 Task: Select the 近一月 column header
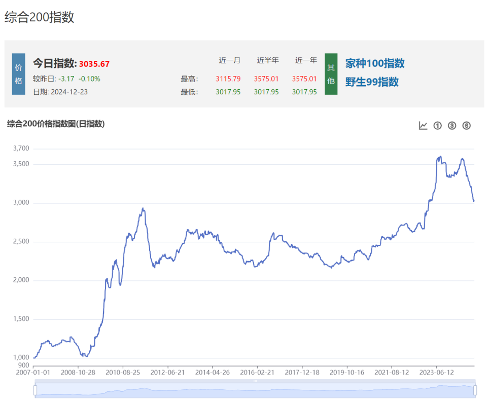coord(230,60)
